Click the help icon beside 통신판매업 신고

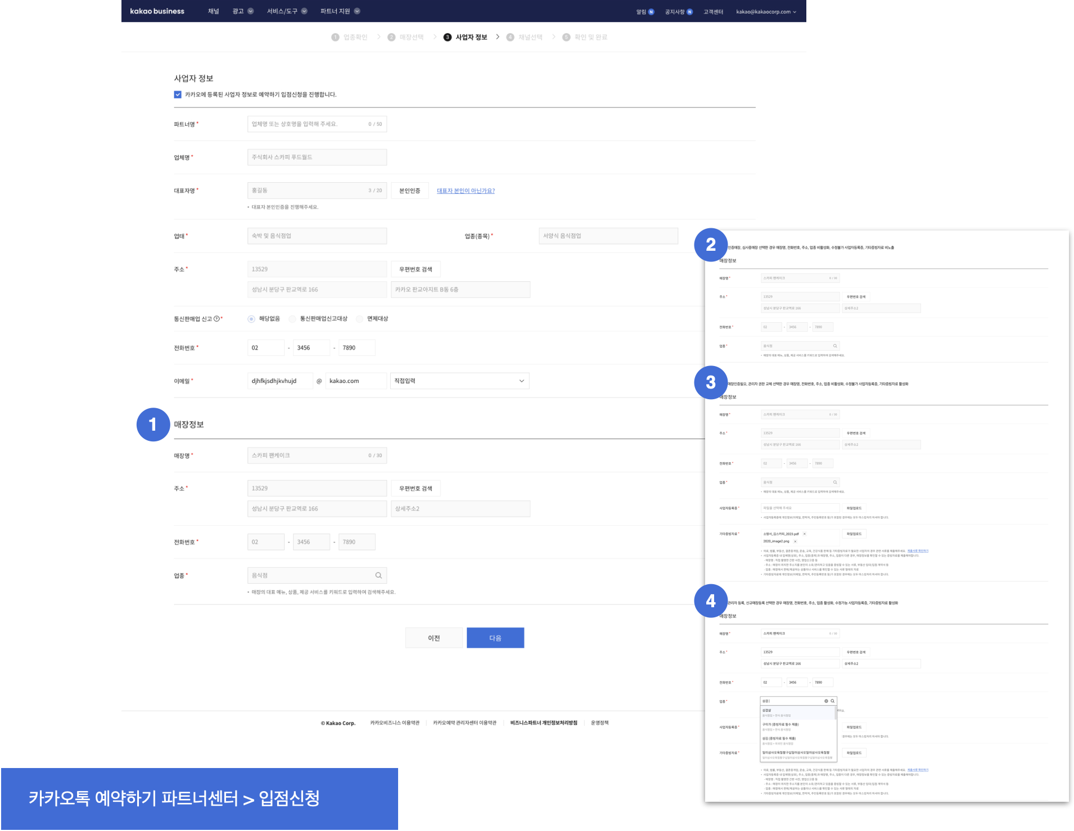[217, 319]
